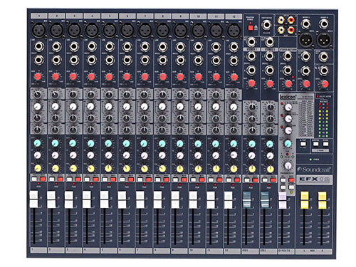Click the program select rotary knob

pyautogui.click(x=288, y=165)
